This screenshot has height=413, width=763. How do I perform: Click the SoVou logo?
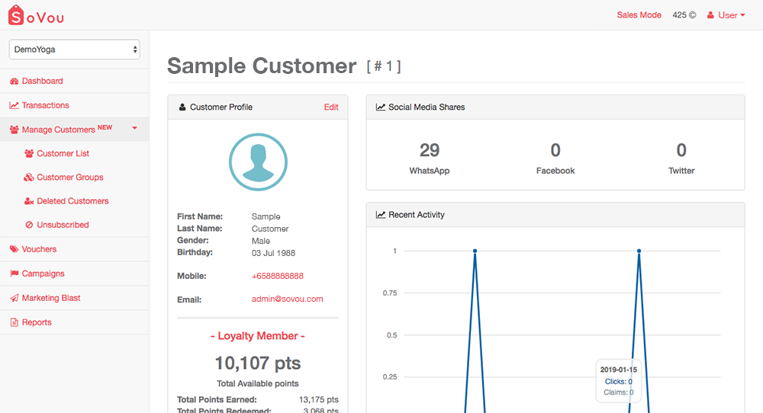coord(36,15)
